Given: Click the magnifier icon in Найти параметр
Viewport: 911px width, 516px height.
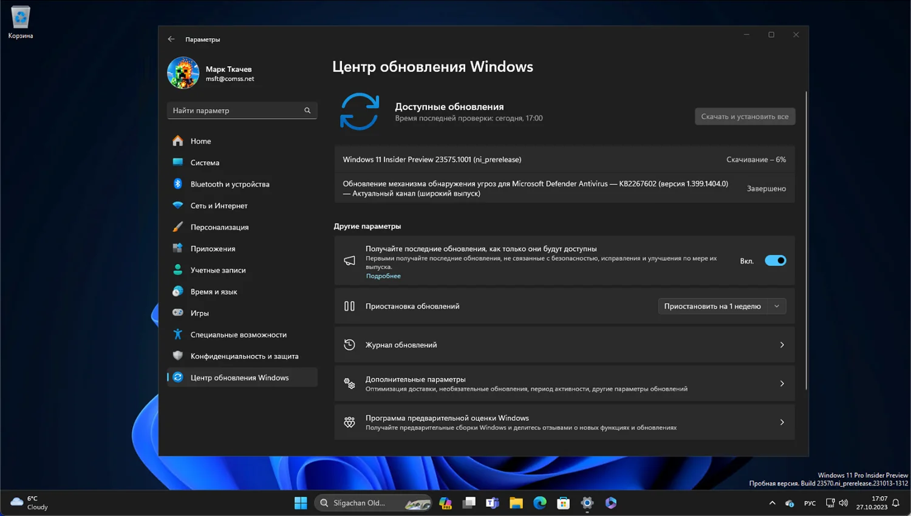Looking at the screenshot, I should click(x=307, y=110).
